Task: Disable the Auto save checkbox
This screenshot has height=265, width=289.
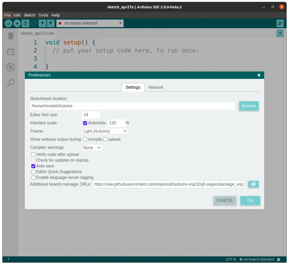Action: [x=33, y=166]
